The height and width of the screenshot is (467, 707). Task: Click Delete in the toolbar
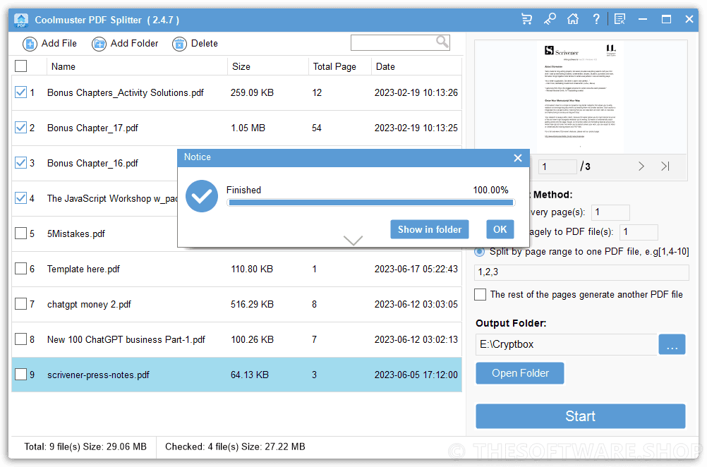pyautogui.click(x=195, y=44)
